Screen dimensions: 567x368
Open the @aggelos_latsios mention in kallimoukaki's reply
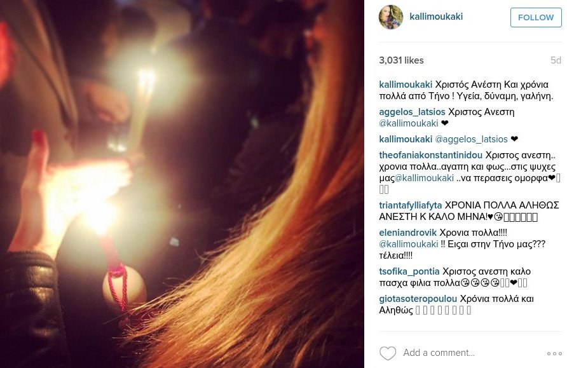click(x=471, y=139)
